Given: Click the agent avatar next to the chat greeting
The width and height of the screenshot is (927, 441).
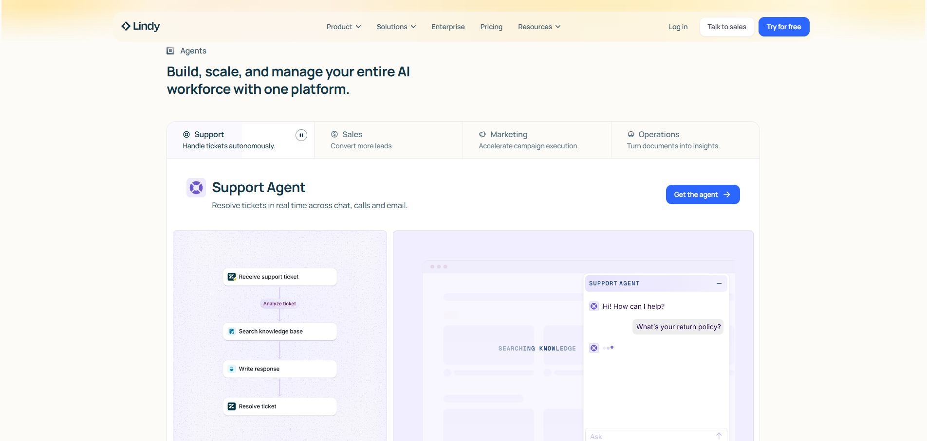Looking at the screenshot, I should tap(594, 306).
